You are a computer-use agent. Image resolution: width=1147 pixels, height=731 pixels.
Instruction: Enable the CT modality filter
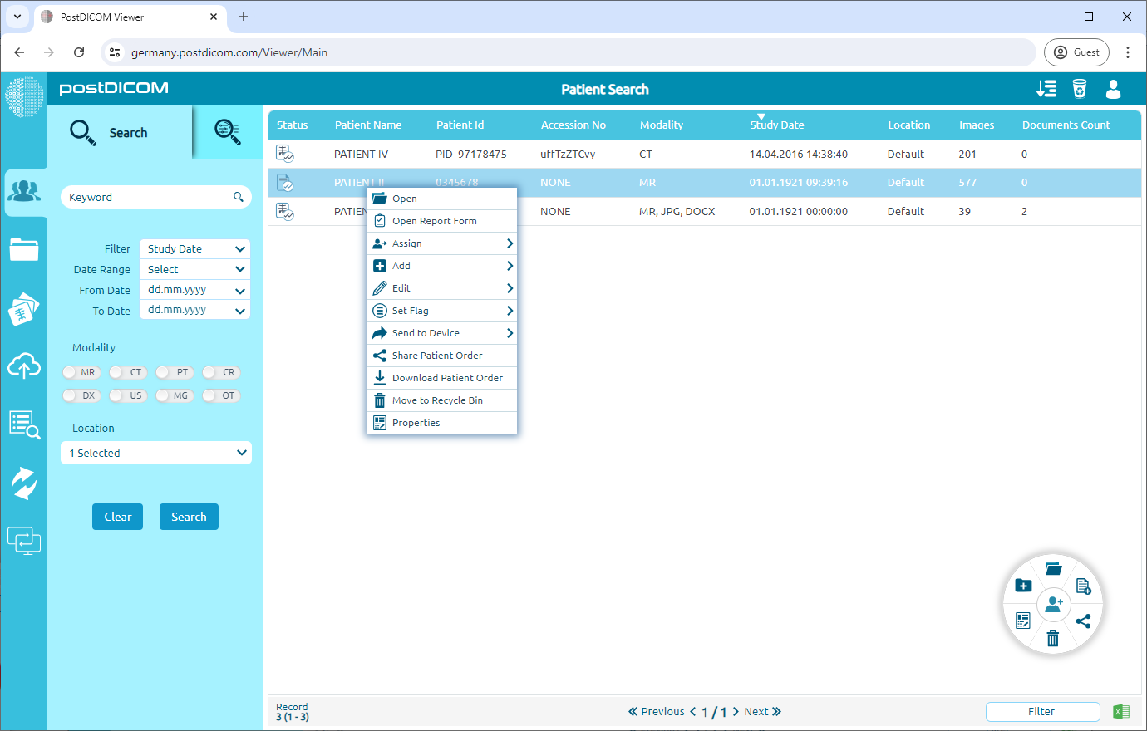(127, 372)
